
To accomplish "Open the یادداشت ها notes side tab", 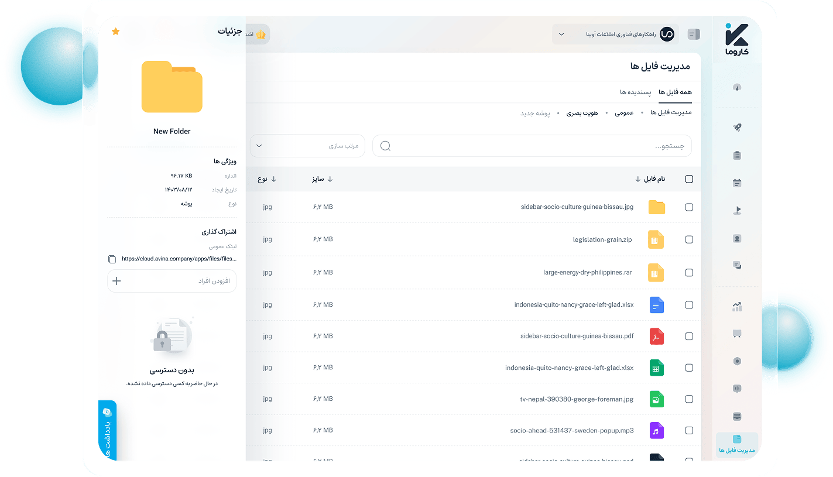I will (107, 431).
